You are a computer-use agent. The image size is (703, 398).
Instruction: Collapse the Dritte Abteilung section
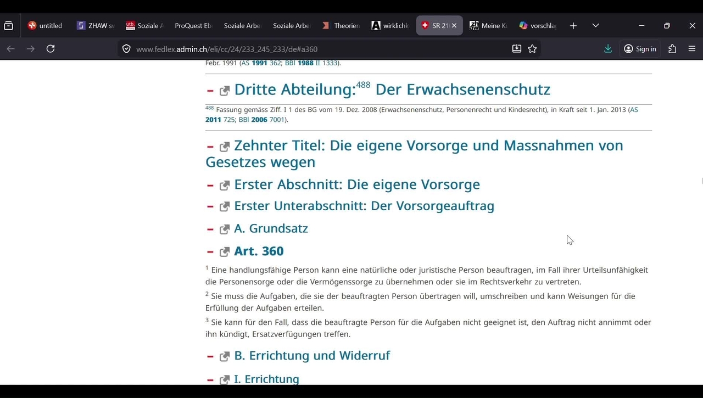click(210, 91)
